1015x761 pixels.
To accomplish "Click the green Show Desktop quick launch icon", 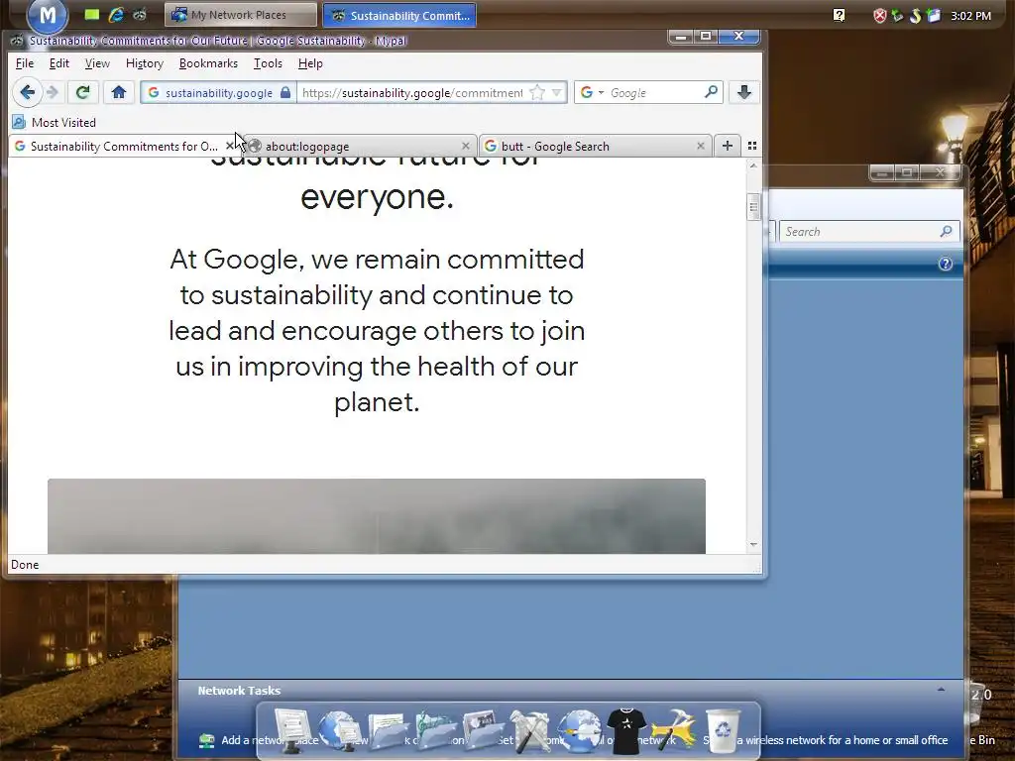I will point(92,14).
